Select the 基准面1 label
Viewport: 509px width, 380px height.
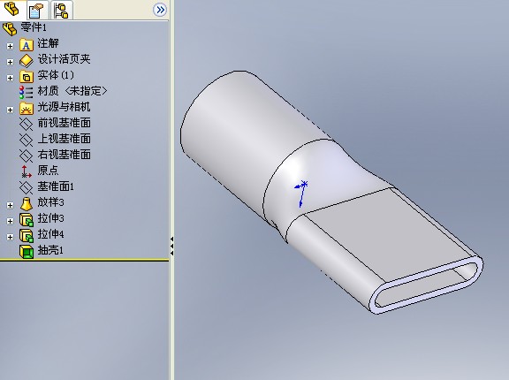click(56, 186)
